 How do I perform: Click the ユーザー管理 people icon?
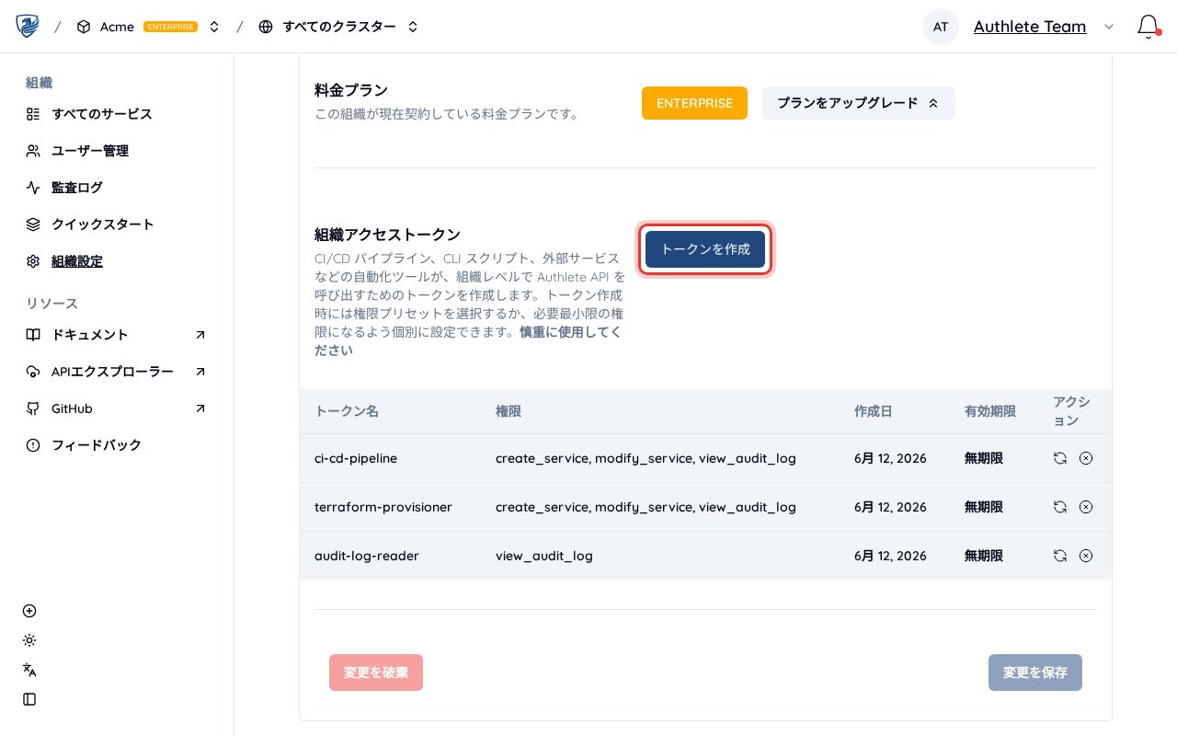[33, 151]
